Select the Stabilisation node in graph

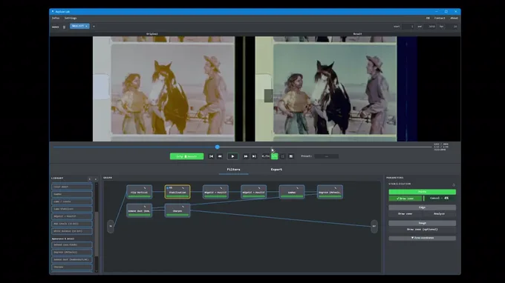pyautogui.click(x=177, y=192)
